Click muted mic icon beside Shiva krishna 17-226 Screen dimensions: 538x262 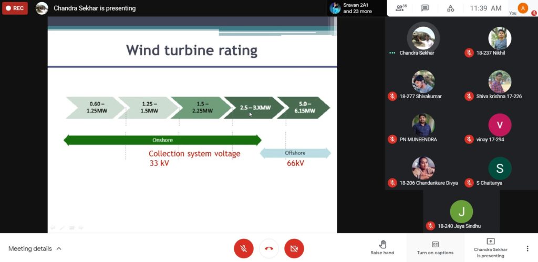(x=469, y=97)
